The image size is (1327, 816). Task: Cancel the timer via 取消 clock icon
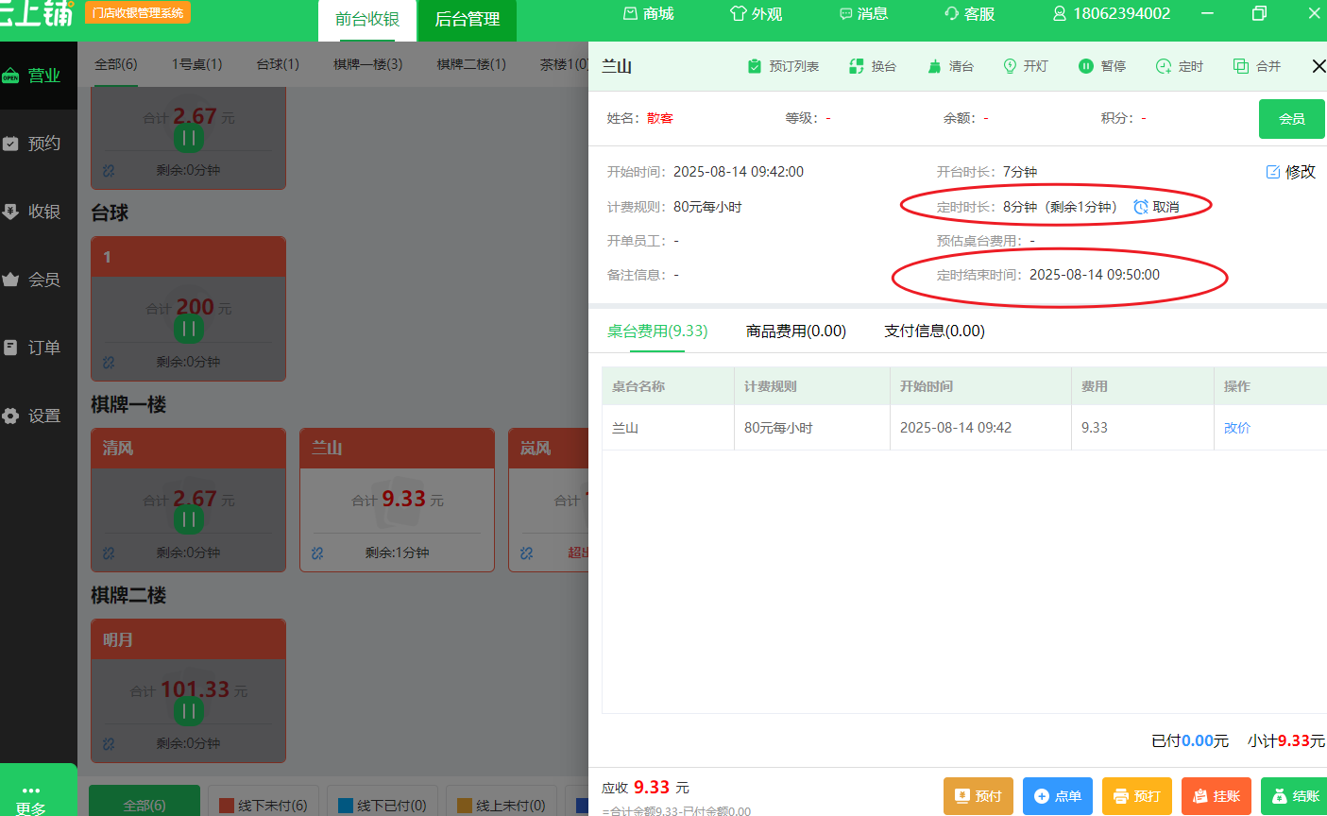pyautogui.click(x=1143, y=206)
